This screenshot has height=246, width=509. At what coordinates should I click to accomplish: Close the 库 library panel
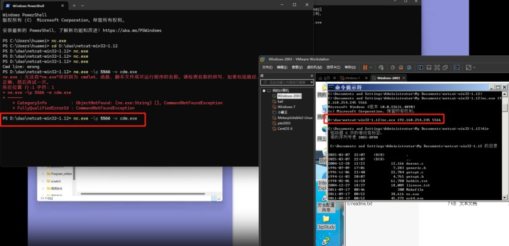[x=312, y=76]
